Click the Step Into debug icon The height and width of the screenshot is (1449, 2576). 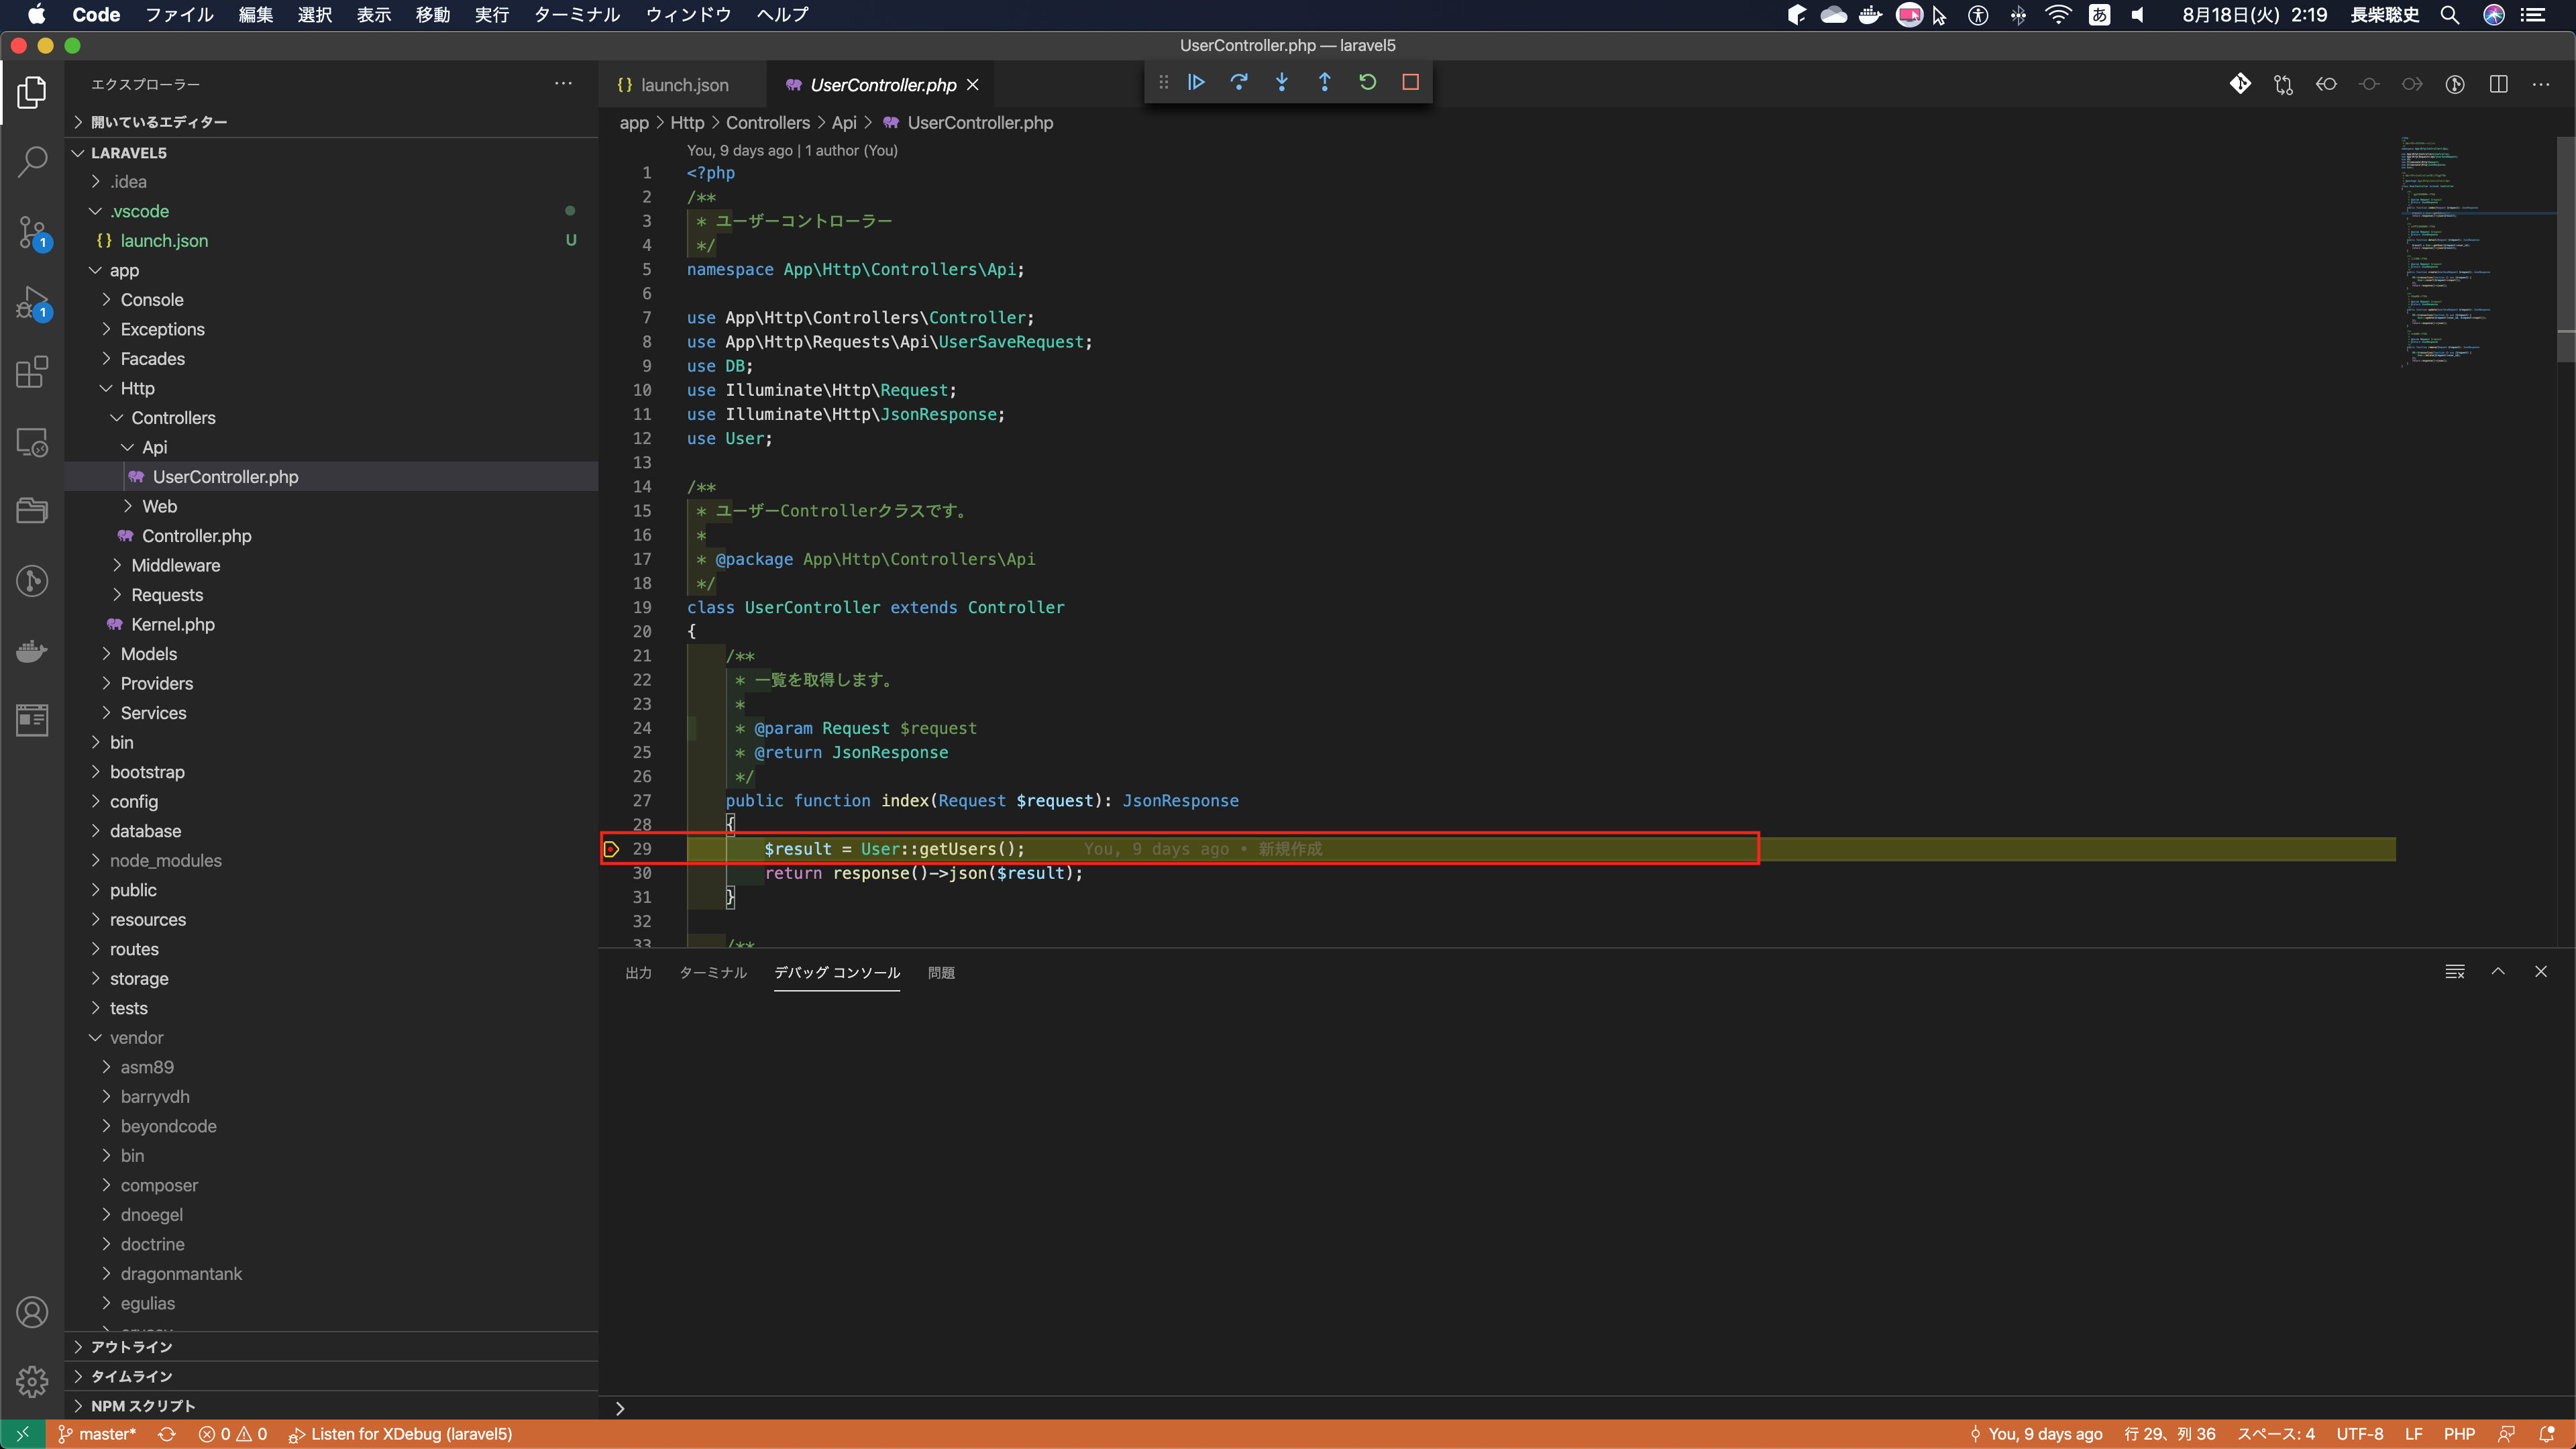(1282, 82)
